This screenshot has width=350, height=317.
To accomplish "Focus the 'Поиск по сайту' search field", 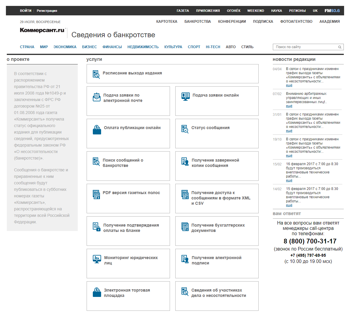I will coord(308,47).
